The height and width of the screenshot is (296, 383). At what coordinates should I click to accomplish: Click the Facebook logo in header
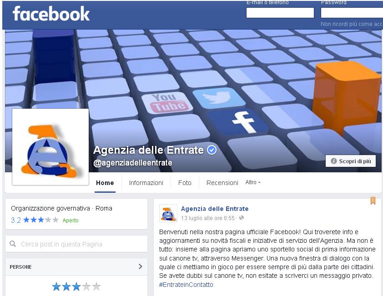tap(51, 14)
